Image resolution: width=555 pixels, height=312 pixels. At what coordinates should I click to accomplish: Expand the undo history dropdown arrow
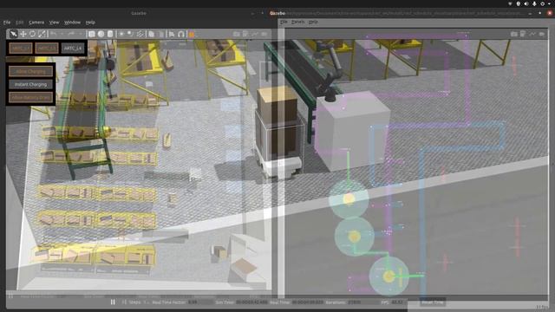pos(62,34)
